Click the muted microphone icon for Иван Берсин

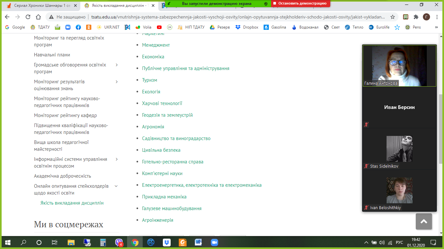(366, 124)
